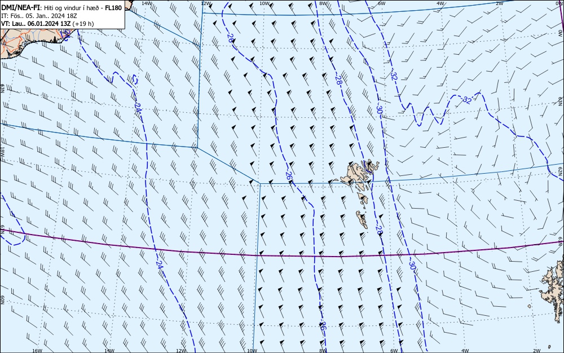The height and width of the screenshot is (353, 564).
Task: Click the (+19 h) forecast offset text
Action: click(x=83, y=24)
